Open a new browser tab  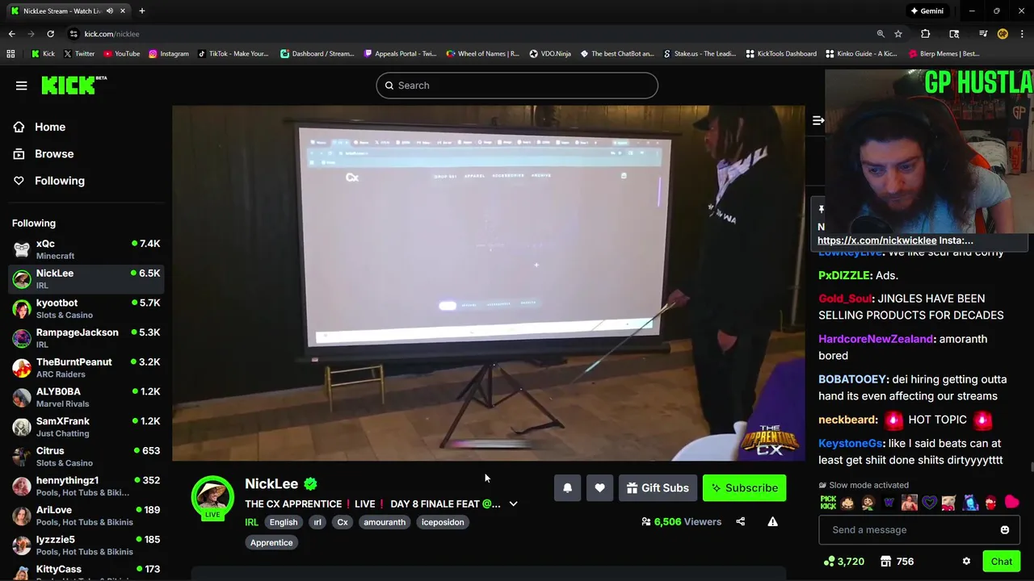pyautogui.click(x=141, y=11)
